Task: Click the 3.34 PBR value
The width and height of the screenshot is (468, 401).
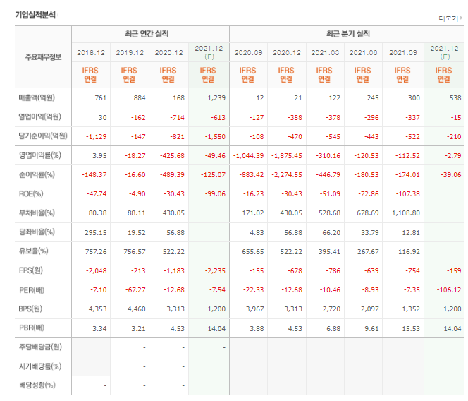Action: coord(99,328)
